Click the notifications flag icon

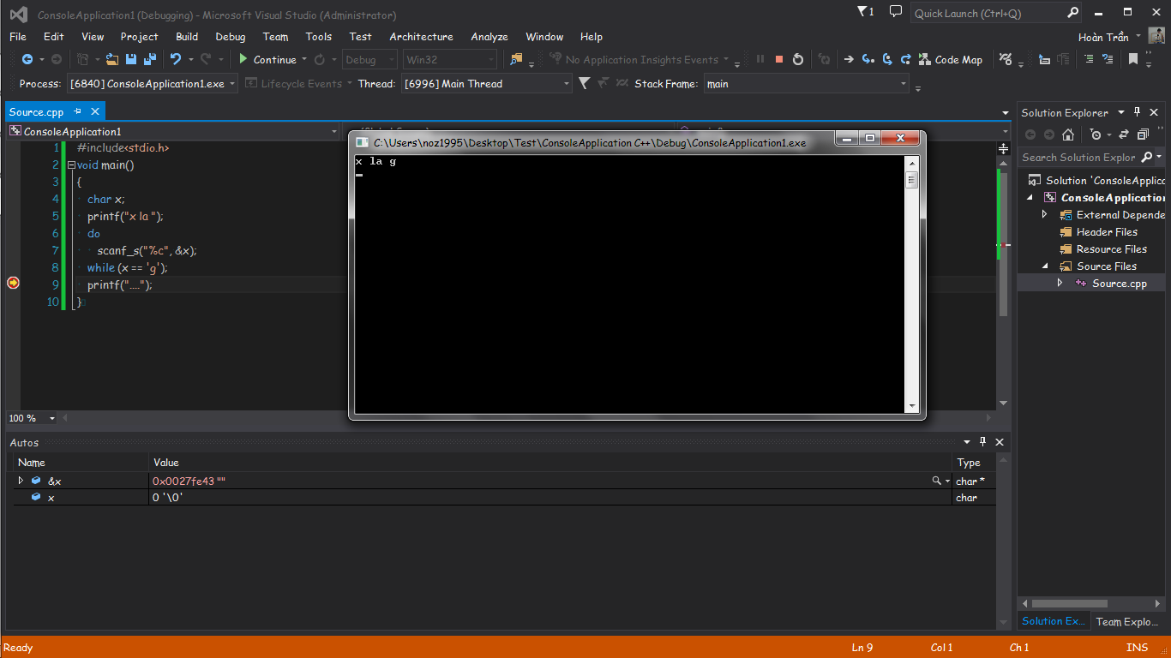tap(866, 12)
